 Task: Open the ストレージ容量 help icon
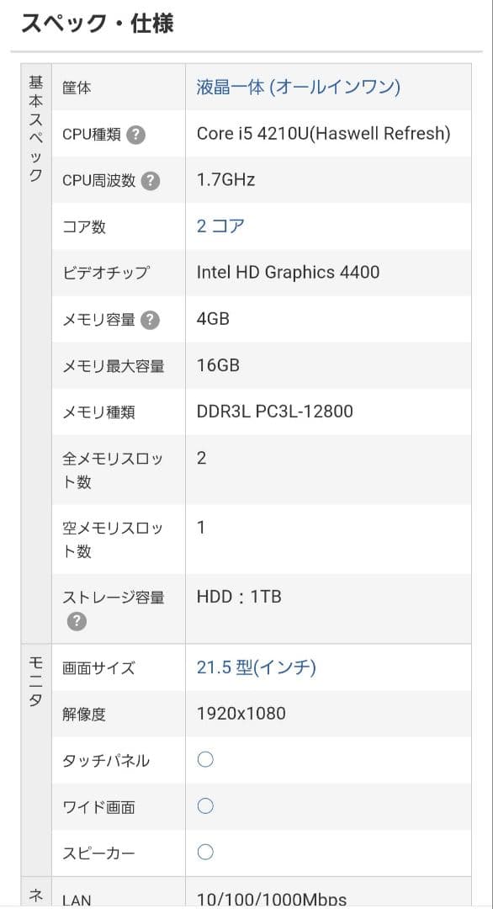coord(77,621)
